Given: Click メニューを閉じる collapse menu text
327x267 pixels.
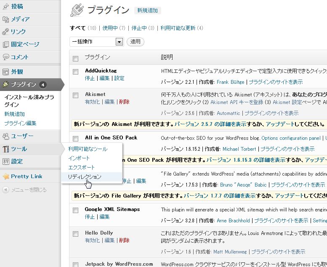Looking at the screenshot, I should [29, 190].
